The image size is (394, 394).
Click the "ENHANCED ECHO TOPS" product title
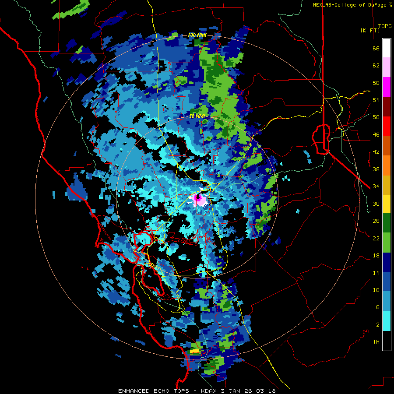click(154, 391)
